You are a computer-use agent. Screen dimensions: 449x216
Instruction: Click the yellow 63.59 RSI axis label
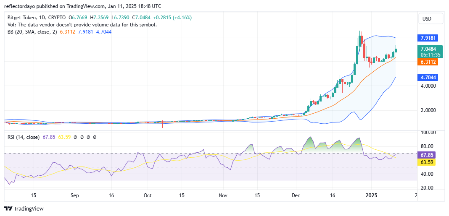[x=427, y=163]
